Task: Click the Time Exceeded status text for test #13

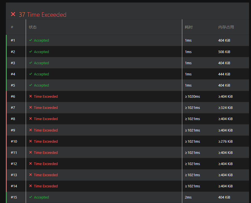Action: (x=46, y=175)
